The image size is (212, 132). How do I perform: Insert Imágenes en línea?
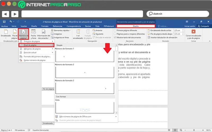click(60, 37)
